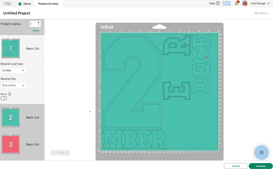
Task: Select the letter R shape on mat
Action: (x=177, y=45)
